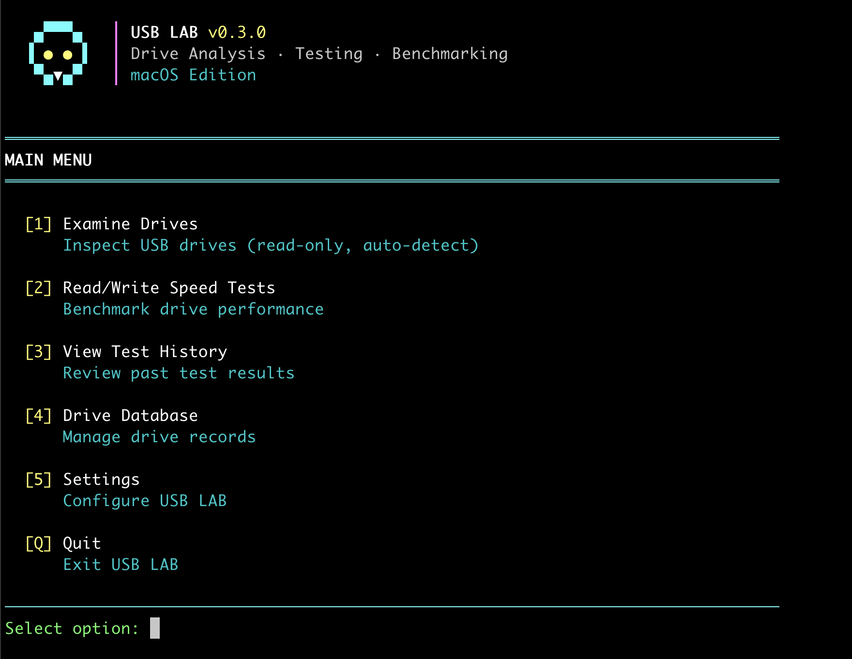
Task: Click the MAIN MENU header label
Action: coord(48,160)
